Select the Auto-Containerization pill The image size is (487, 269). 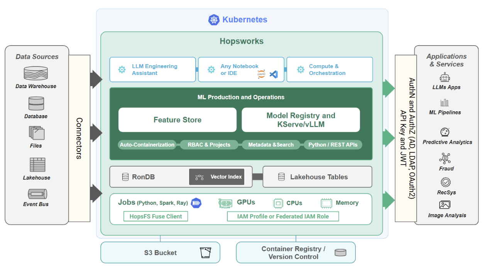point(147,145)
